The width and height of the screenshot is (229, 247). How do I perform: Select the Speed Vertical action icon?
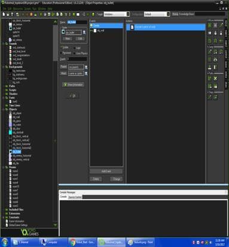[x=215, y=33]
